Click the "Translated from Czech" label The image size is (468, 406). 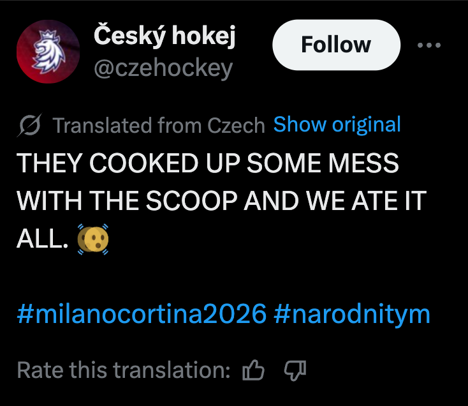(159, 125)
